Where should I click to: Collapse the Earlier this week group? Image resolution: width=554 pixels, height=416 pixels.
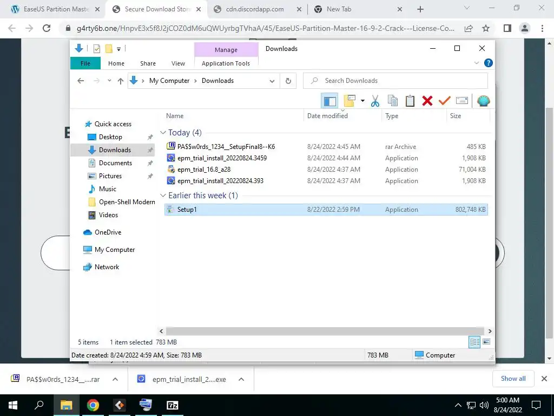(x=163, y=196)
